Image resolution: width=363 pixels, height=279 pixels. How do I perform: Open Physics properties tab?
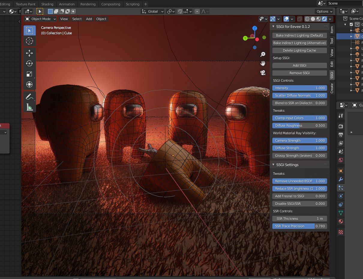[340, 196]
